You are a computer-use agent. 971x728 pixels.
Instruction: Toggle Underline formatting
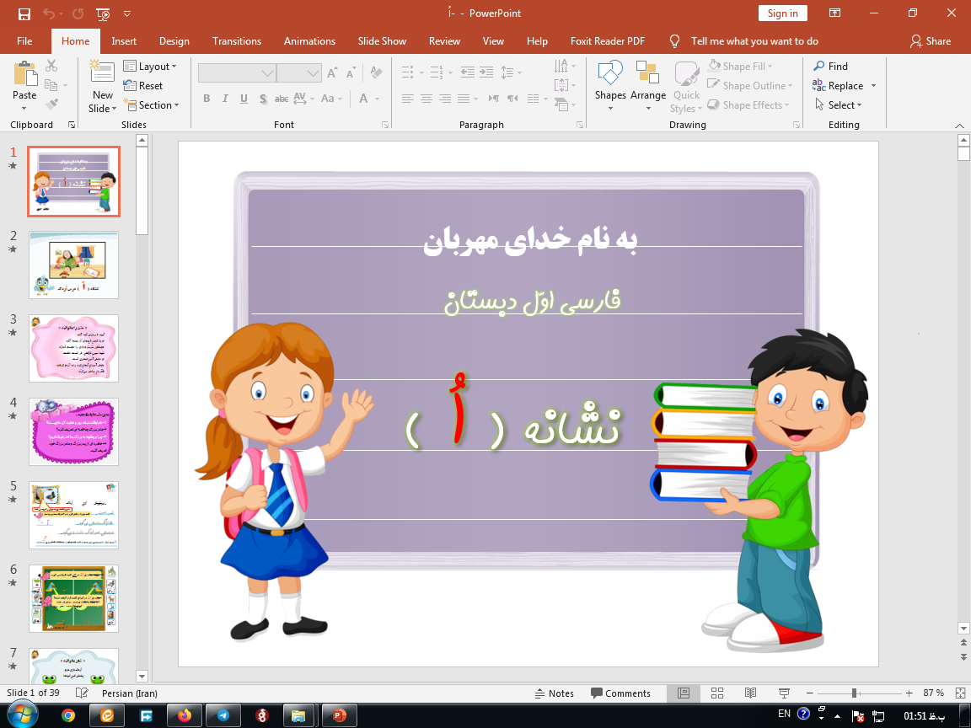244,99
